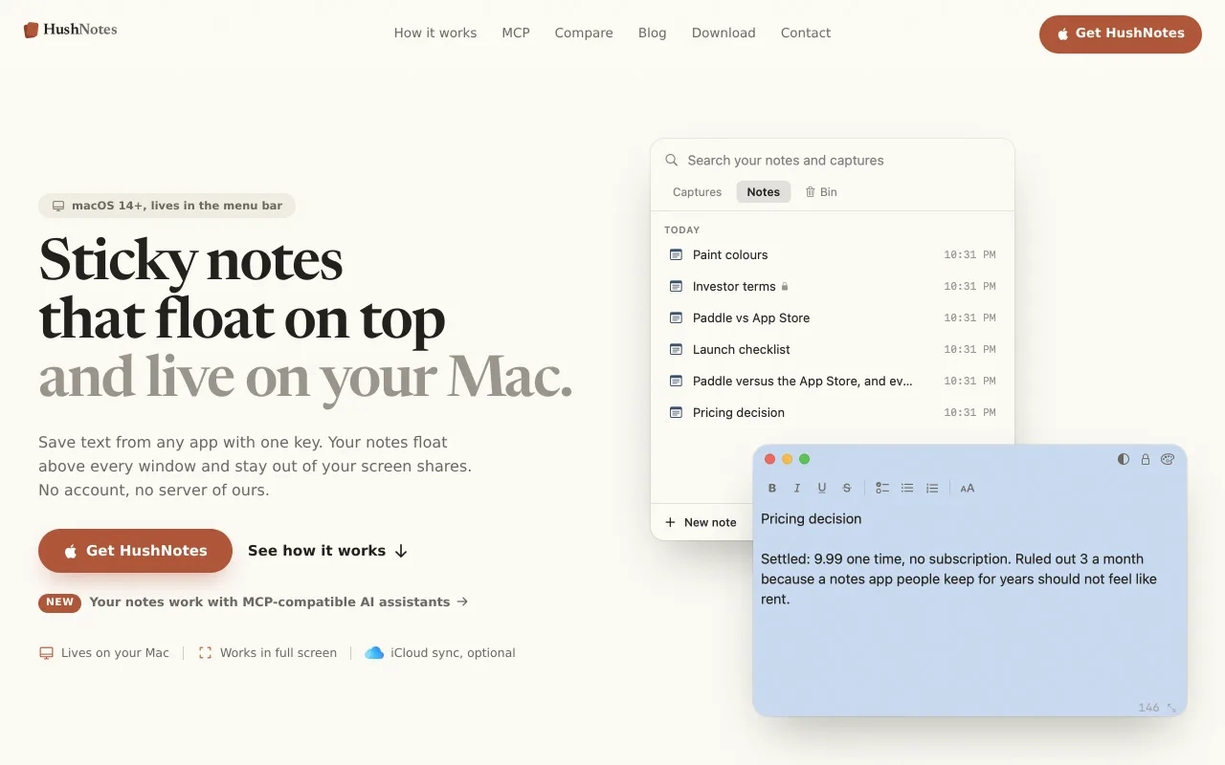Viewport: 1225px width, 765px height.
Task: Open the Paddle versus the App Store note
Action: coord(832,381)
